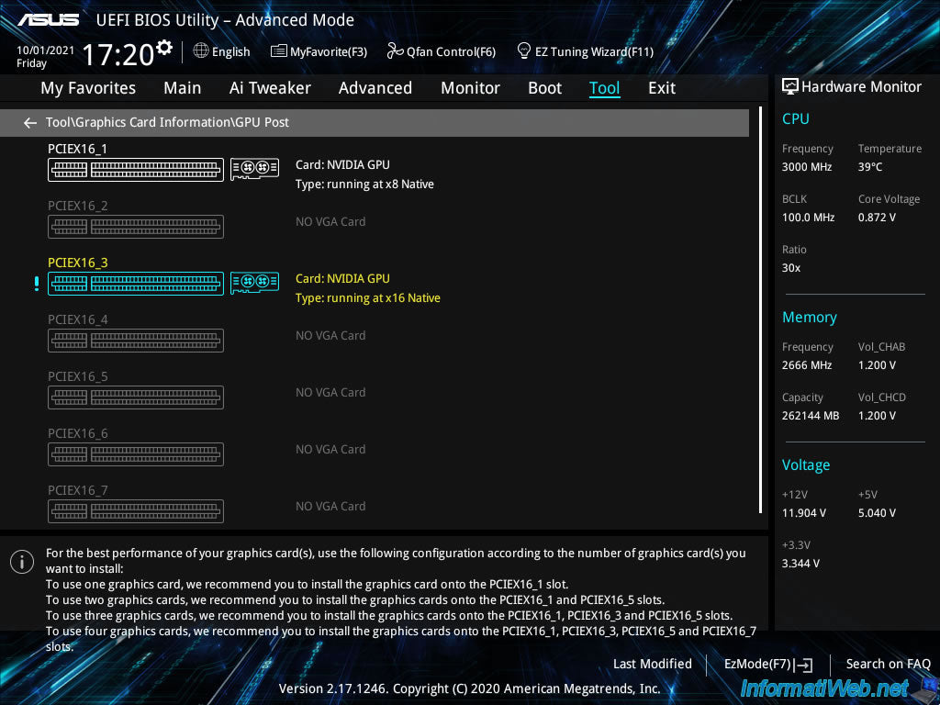The image size is (940, 705).
Task: Launch EZ Tuning Wizard(F11)
Action: [585, 51]
